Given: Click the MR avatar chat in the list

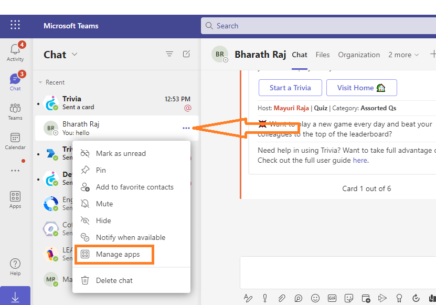Looking at the screenshot, I should click(x=51, y=279).
